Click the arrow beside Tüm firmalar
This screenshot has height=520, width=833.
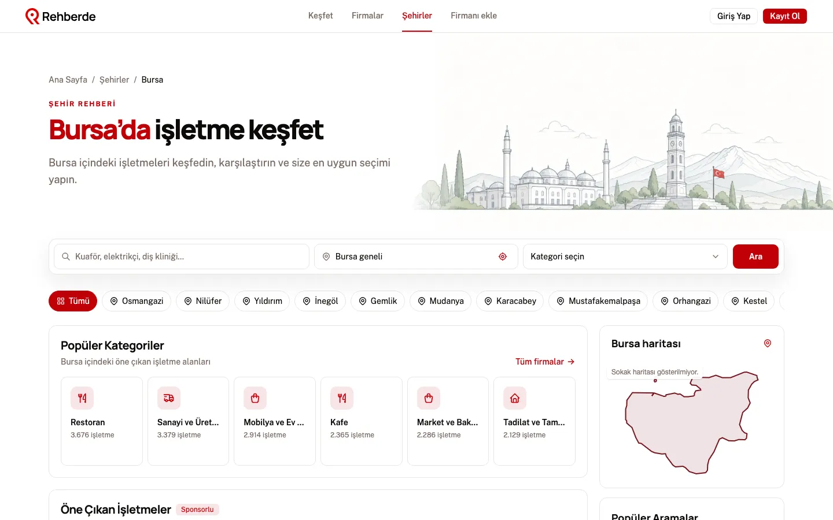click(571, 362)
